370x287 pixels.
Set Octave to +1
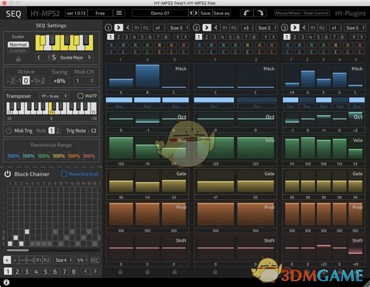(x=33, y=81)
